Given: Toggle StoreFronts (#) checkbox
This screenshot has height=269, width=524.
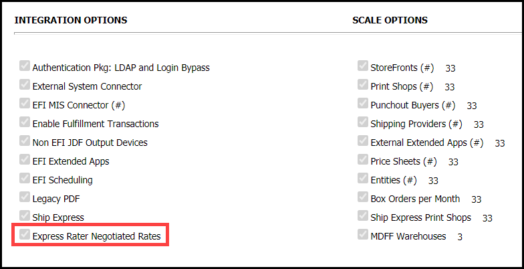Looking at the screenshot, I should tap(363, 66).
